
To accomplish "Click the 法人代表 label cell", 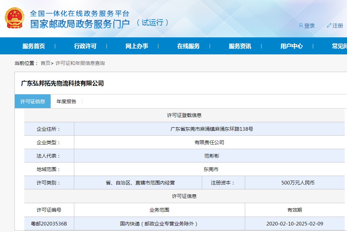I will (x=49, y=156).
